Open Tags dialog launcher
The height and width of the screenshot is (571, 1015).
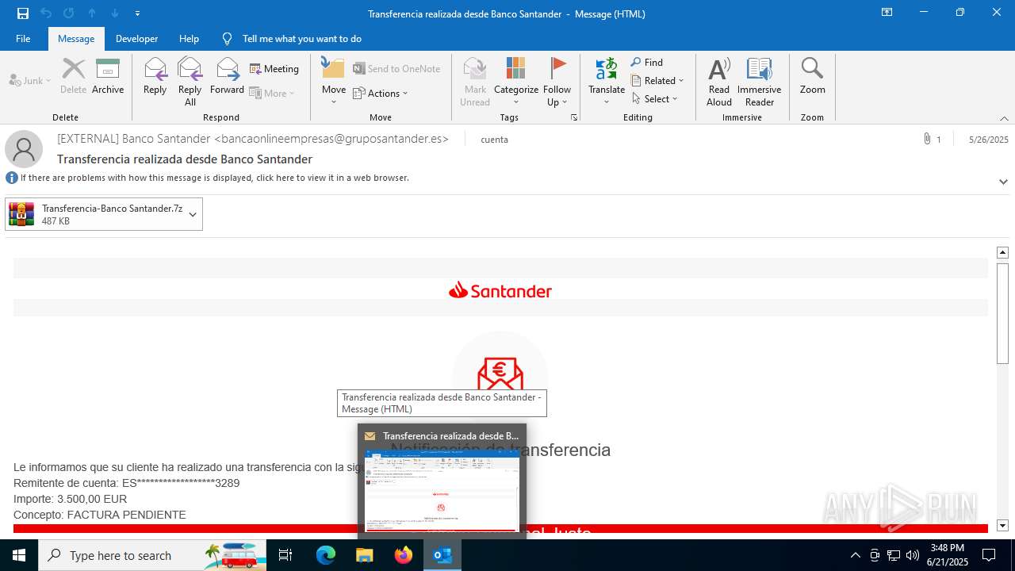(x=574, y=117)
